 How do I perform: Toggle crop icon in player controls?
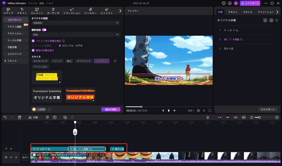click(x=204, y=111)
